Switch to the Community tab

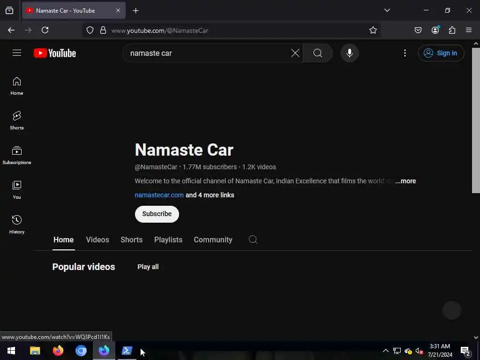tap(213, 240)
